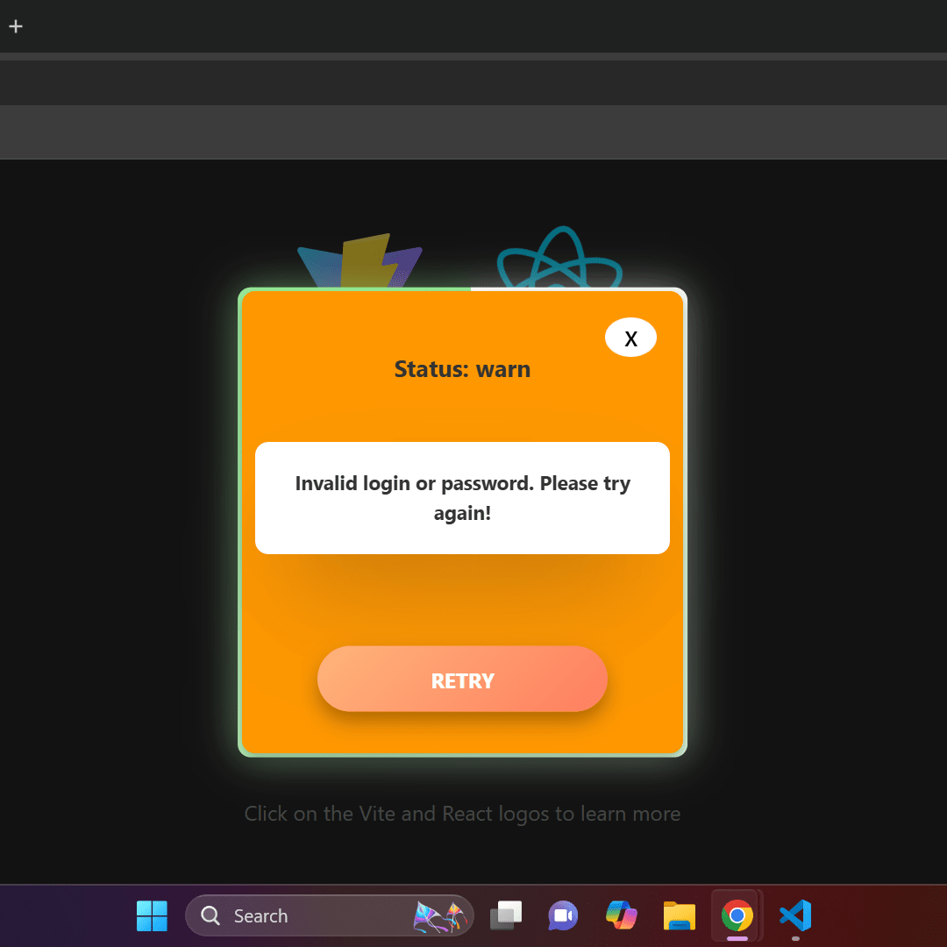Image resolution: width=947 pixels, height=947 pixels.
Task: Click the Vite lightning logo
Action: point(360,259)
